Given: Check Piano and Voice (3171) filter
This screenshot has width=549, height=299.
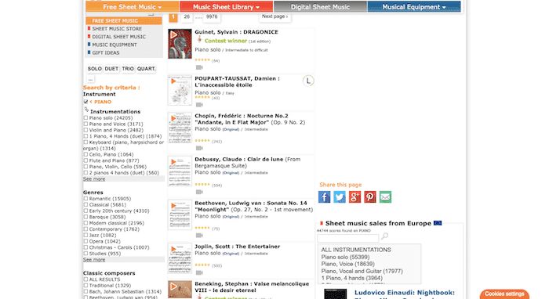Looking at the screenshot, I should tap(85, 124).
